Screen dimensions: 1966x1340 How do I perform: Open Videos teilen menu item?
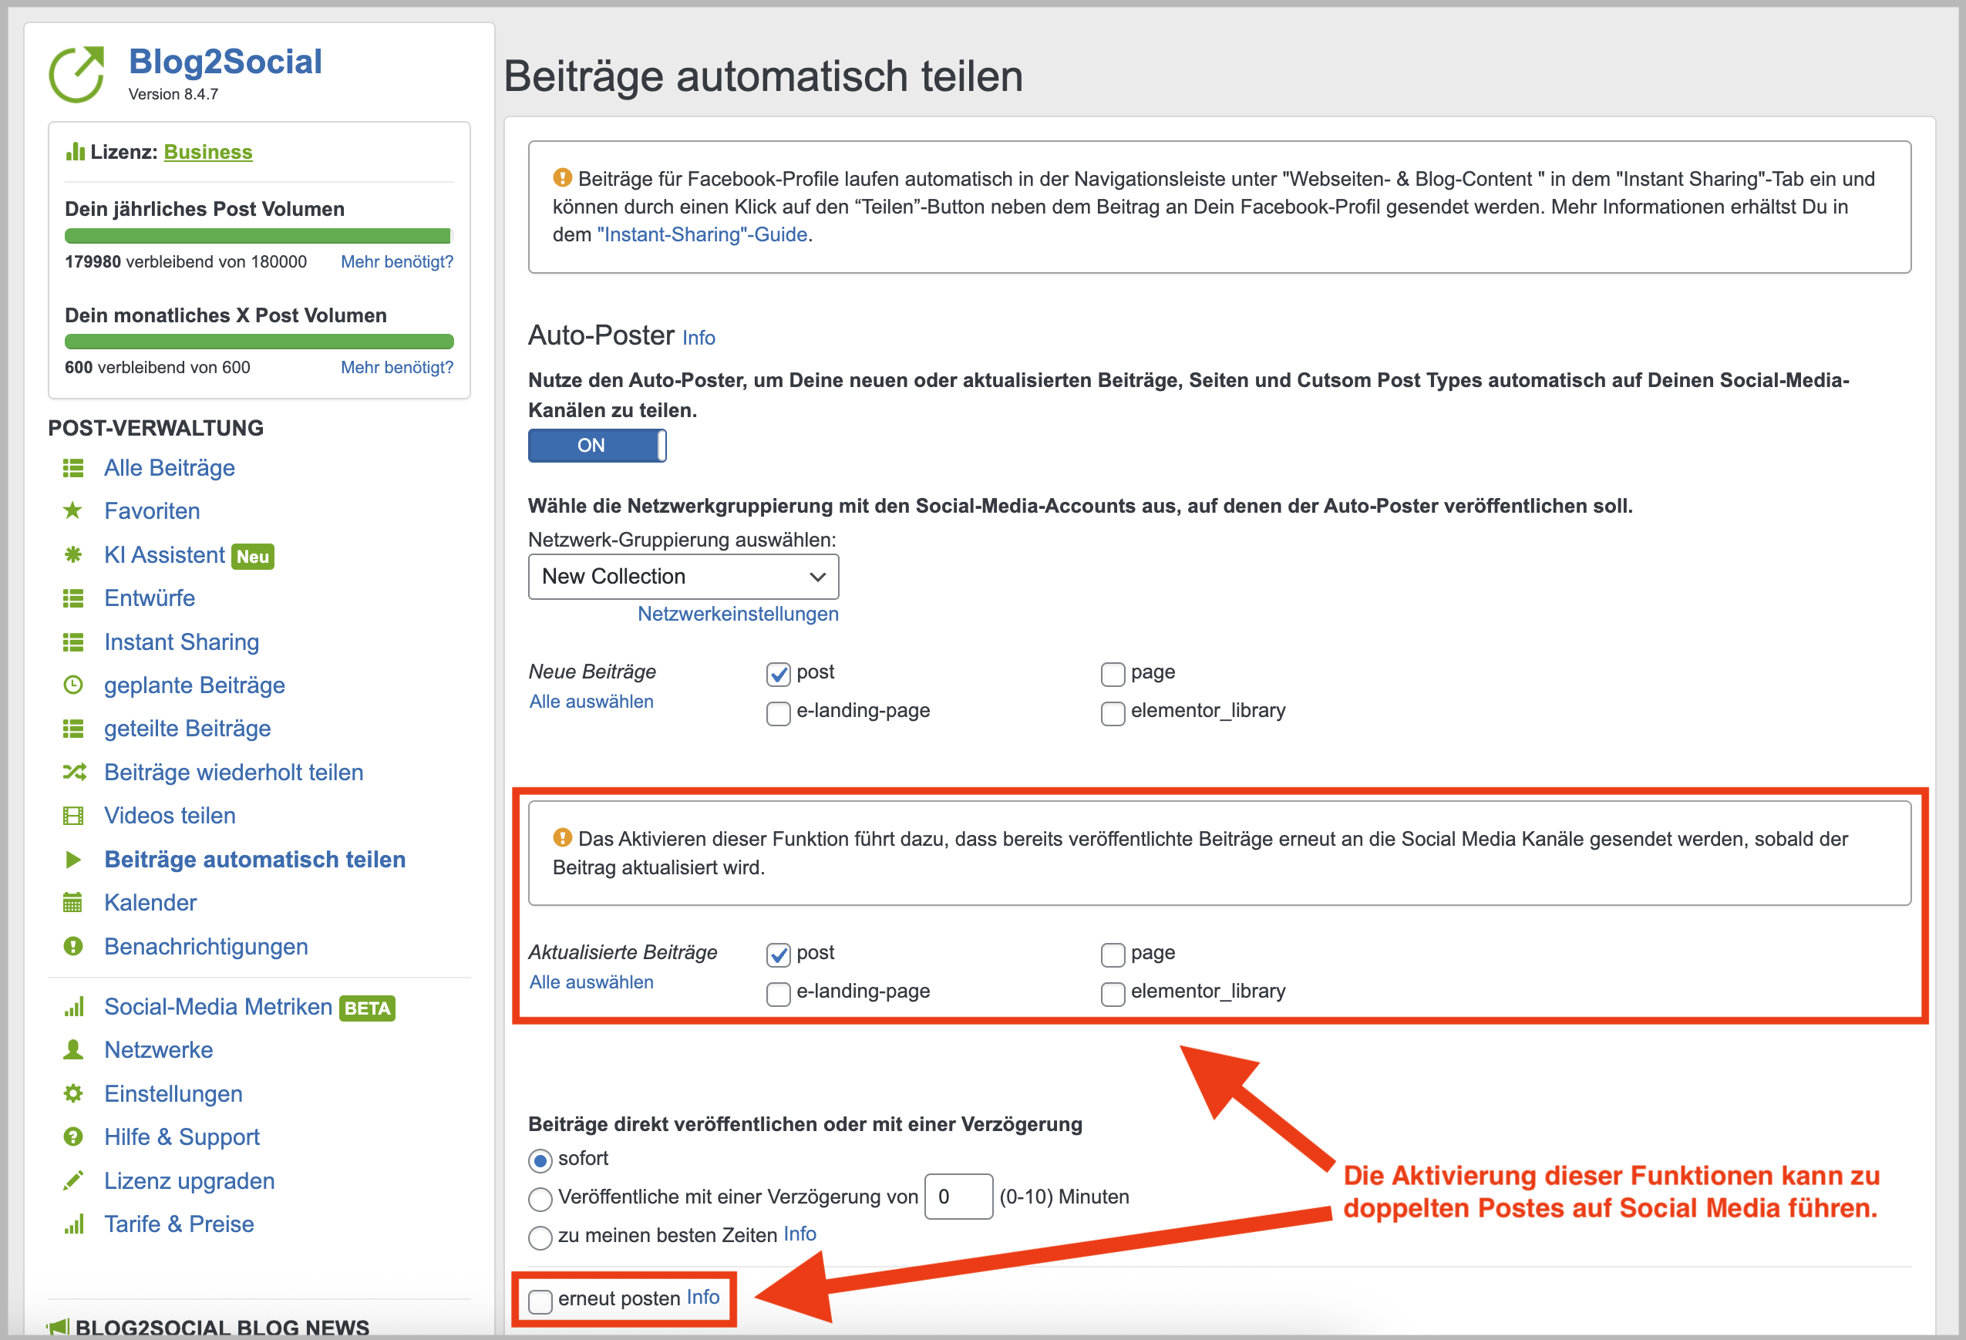pos(170,816)
